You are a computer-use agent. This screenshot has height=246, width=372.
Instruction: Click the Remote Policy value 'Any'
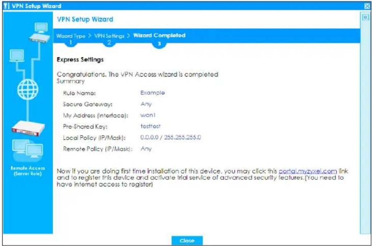tap(146, 149)
